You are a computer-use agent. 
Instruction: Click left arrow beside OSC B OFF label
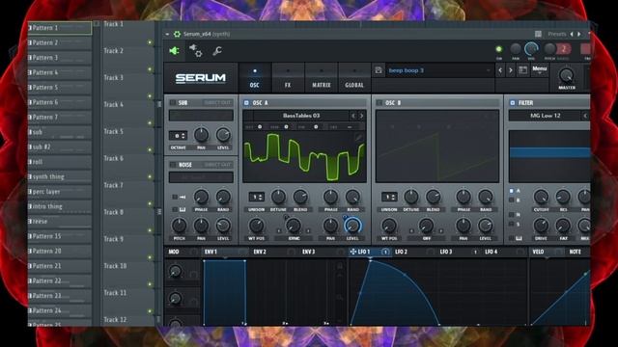coord(411,230)
